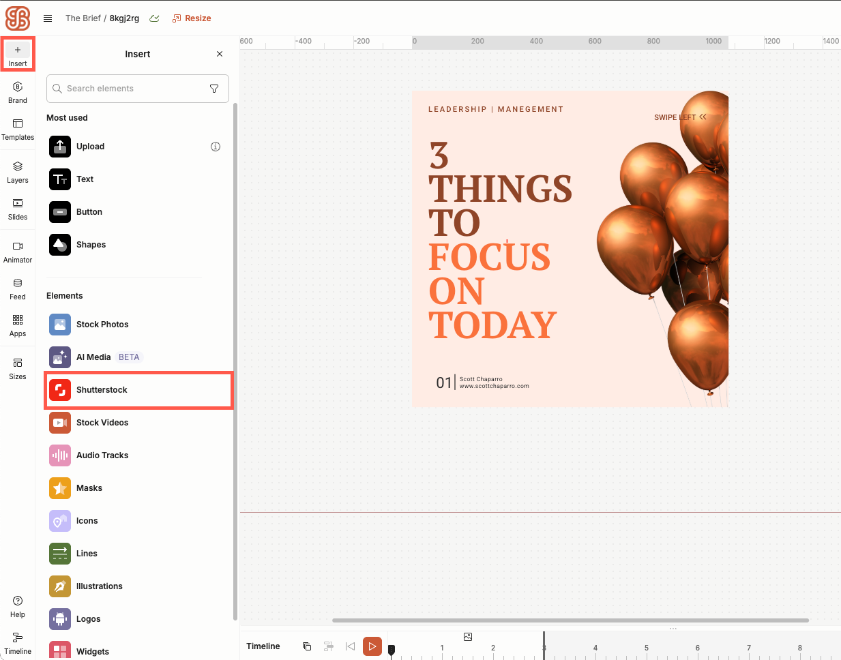Open the Brand panel in sidebar
Viewport: 841px width, 660px height.
click(x=18, y=92)
